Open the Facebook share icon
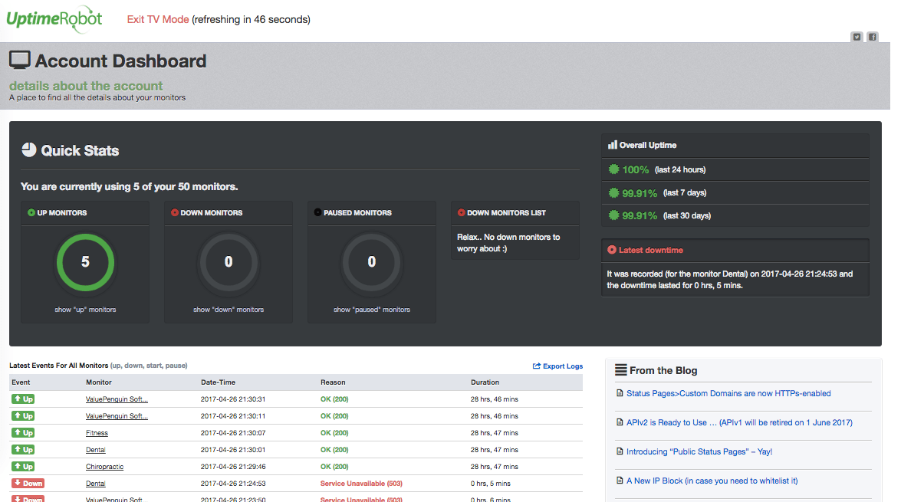 tap(873, 37)
